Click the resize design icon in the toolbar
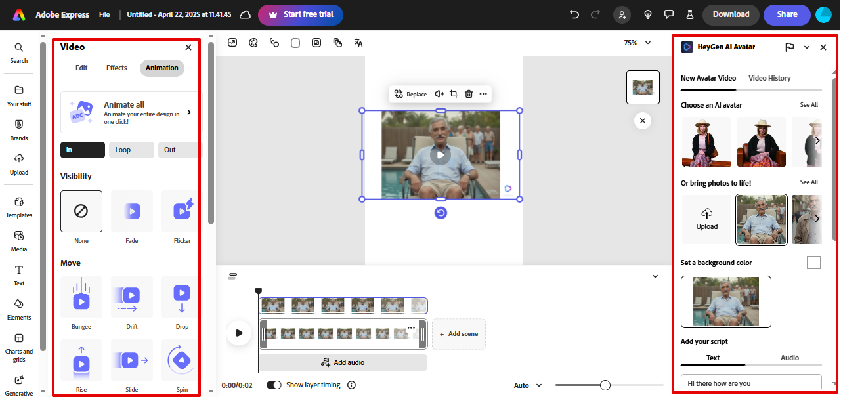Screen dimensions: 841x399 (232, 43)
